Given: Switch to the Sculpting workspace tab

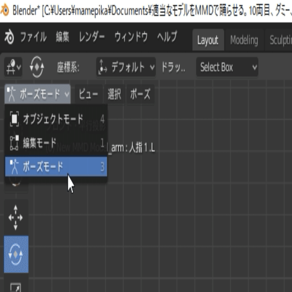Looking at the screenshot, I should tap(279, 40).
